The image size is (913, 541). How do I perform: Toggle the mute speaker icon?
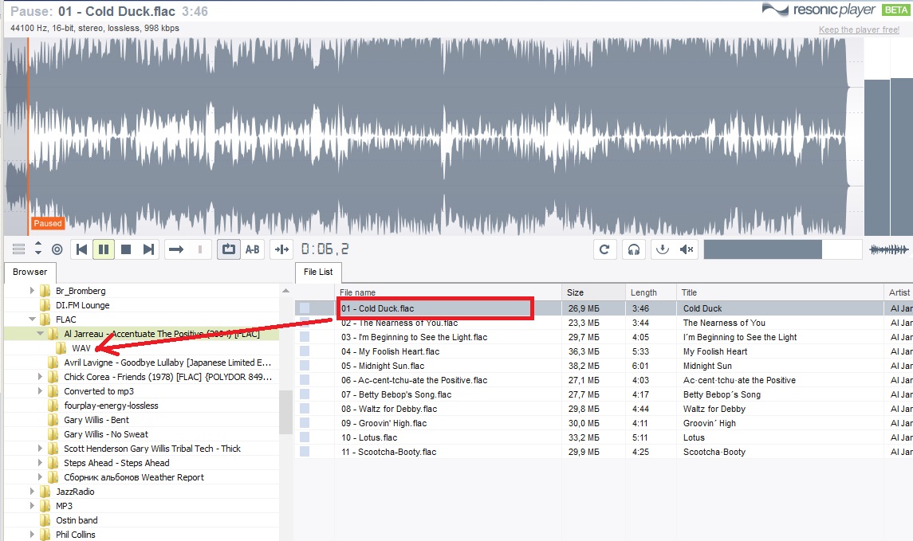pyautogui.click(x=687, y=249)
